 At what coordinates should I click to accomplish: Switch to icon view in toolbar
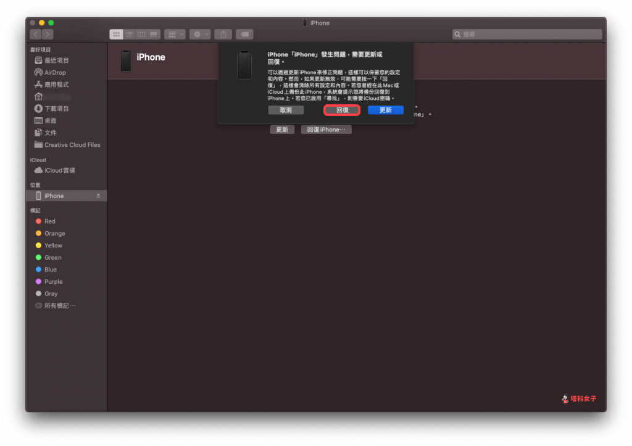click(116, 35)
